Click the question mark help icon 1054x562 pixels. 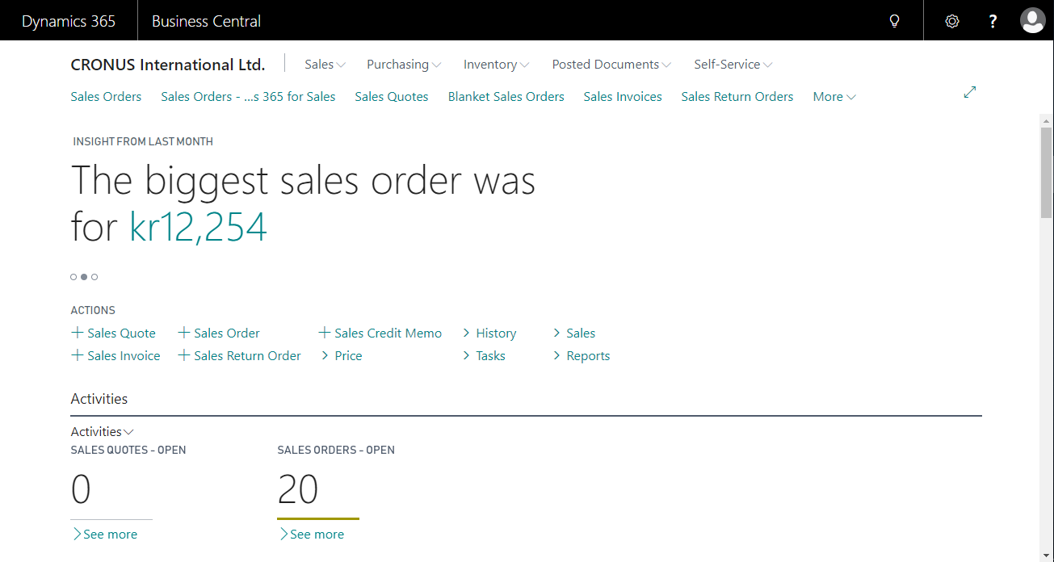tap(993, 21)
